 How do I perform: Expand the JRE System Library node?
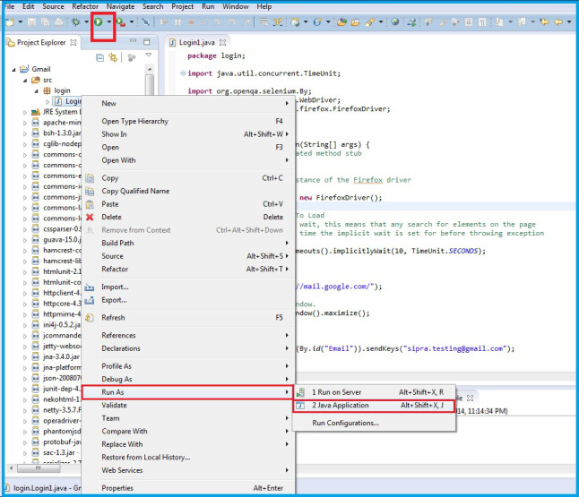(23, 112)
